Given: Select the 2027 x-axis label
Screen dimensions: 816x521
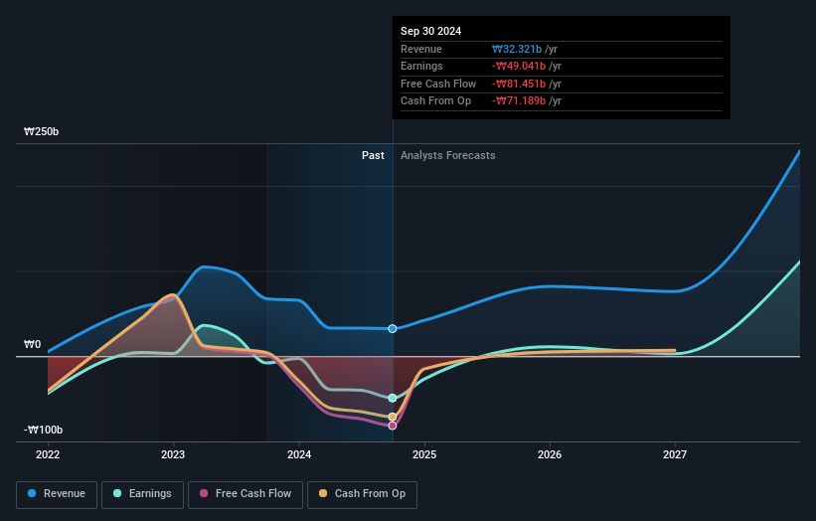Looking at the screenshot, I should click(675, 454).
